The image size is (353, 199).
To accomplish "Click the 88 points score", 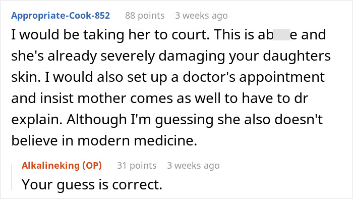I will [145, 16].
